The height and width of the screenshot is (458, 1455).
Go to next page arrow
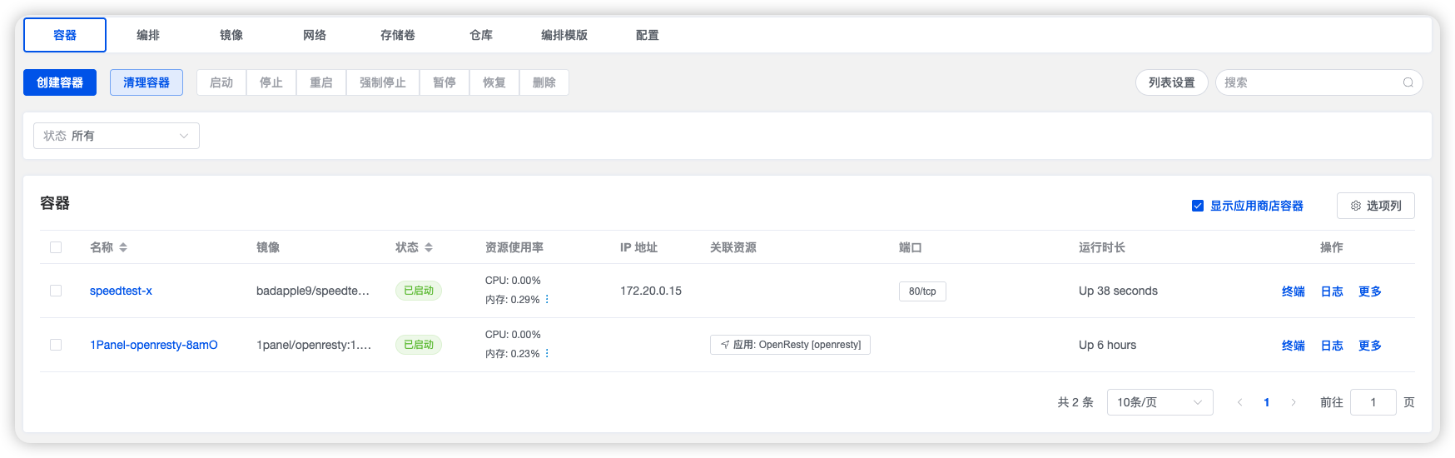(1293, 402)
